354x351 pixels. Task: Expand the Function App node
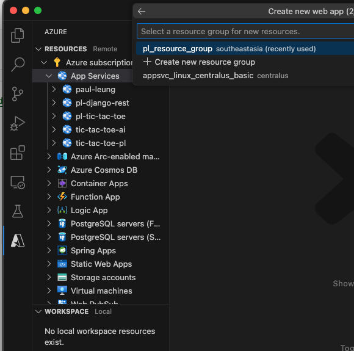pyautogui.click(x=49, y=197)
